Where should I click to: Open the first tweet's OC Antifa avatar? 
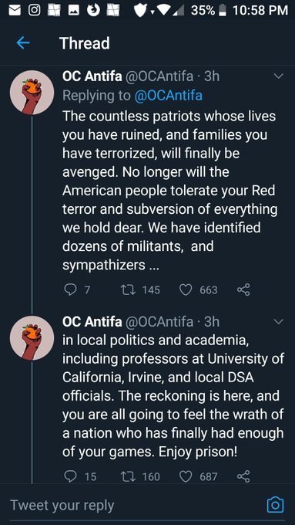click(x=32, y=93)
